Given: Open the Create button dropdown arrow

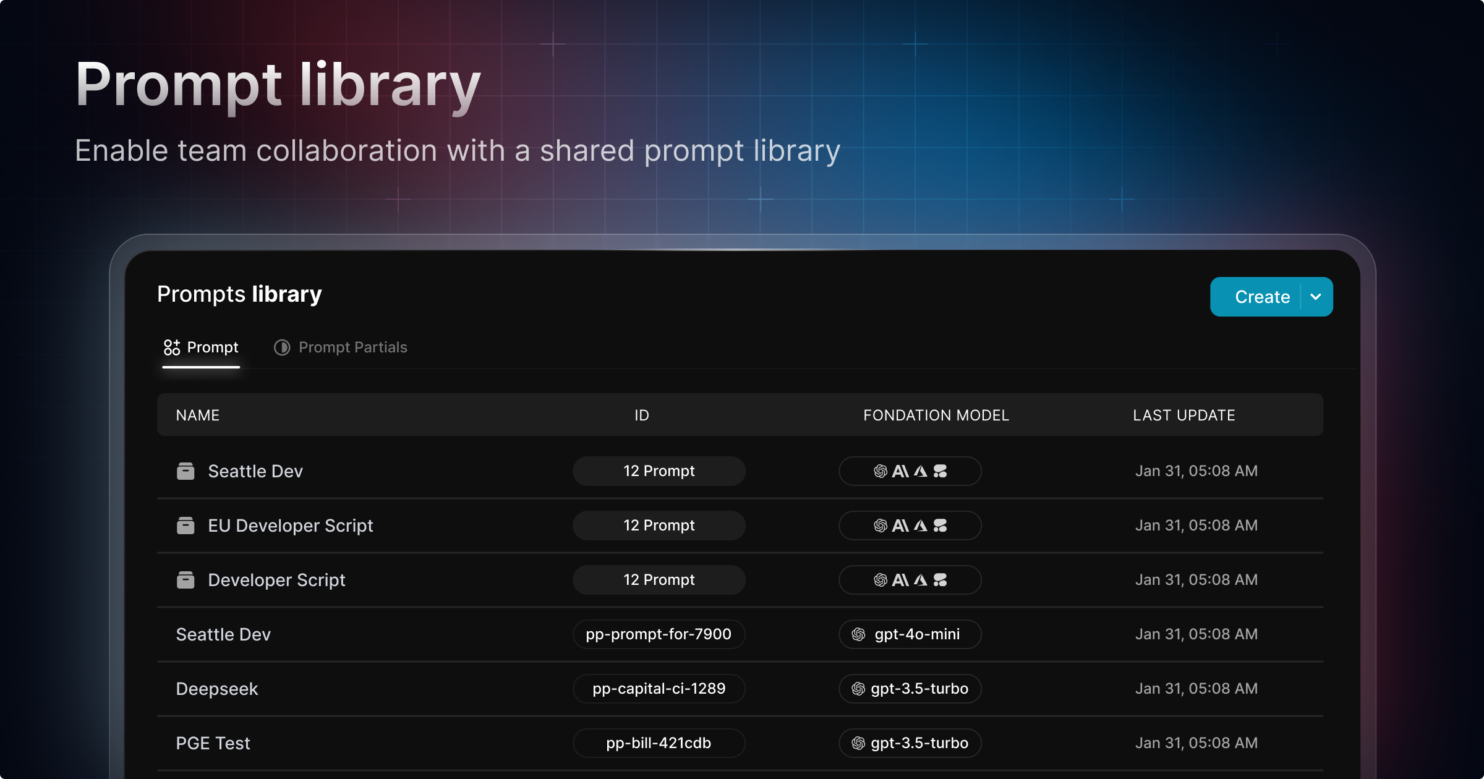Looking at the screenshot, I should pyautogui.click(x=1316, y=297).
